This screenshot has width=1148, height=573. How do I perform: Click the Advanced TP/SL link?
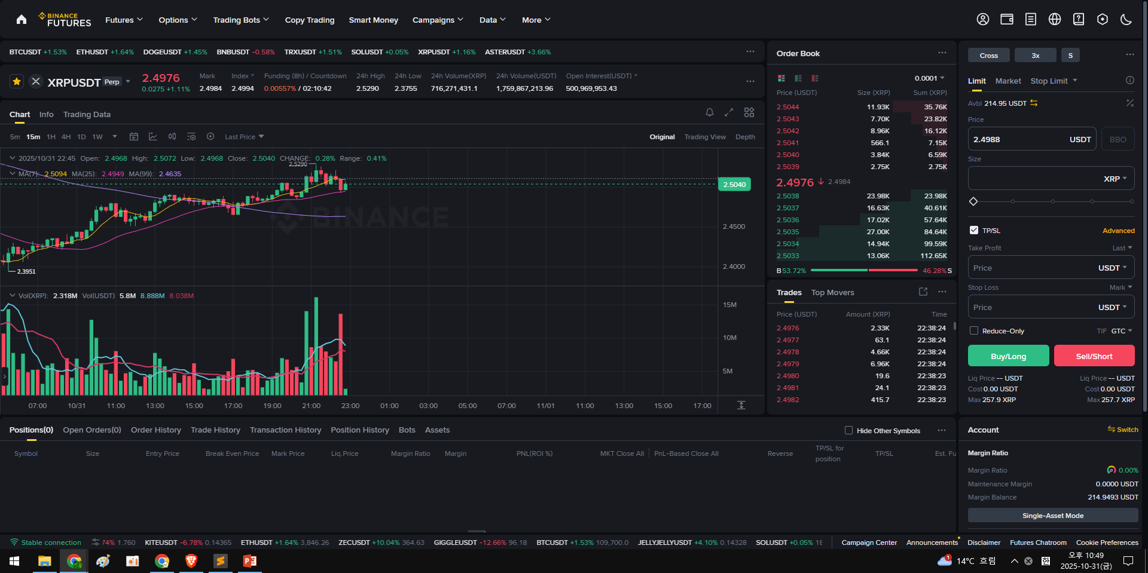pyautogui.click(x=1119, y=231)
